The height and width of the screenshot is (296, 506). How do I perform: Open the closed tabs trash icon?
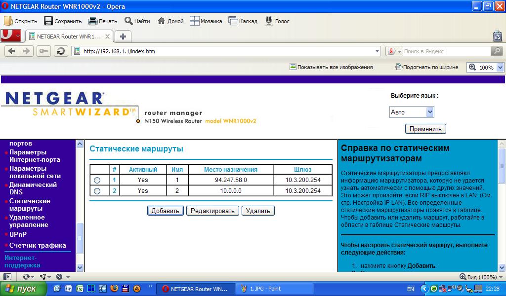(x=498, y=36)
